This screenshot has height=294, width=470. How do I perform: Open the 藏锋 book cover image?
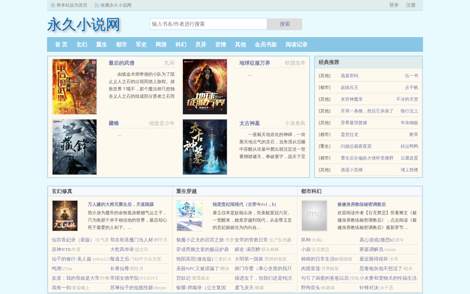click(75, 147)
